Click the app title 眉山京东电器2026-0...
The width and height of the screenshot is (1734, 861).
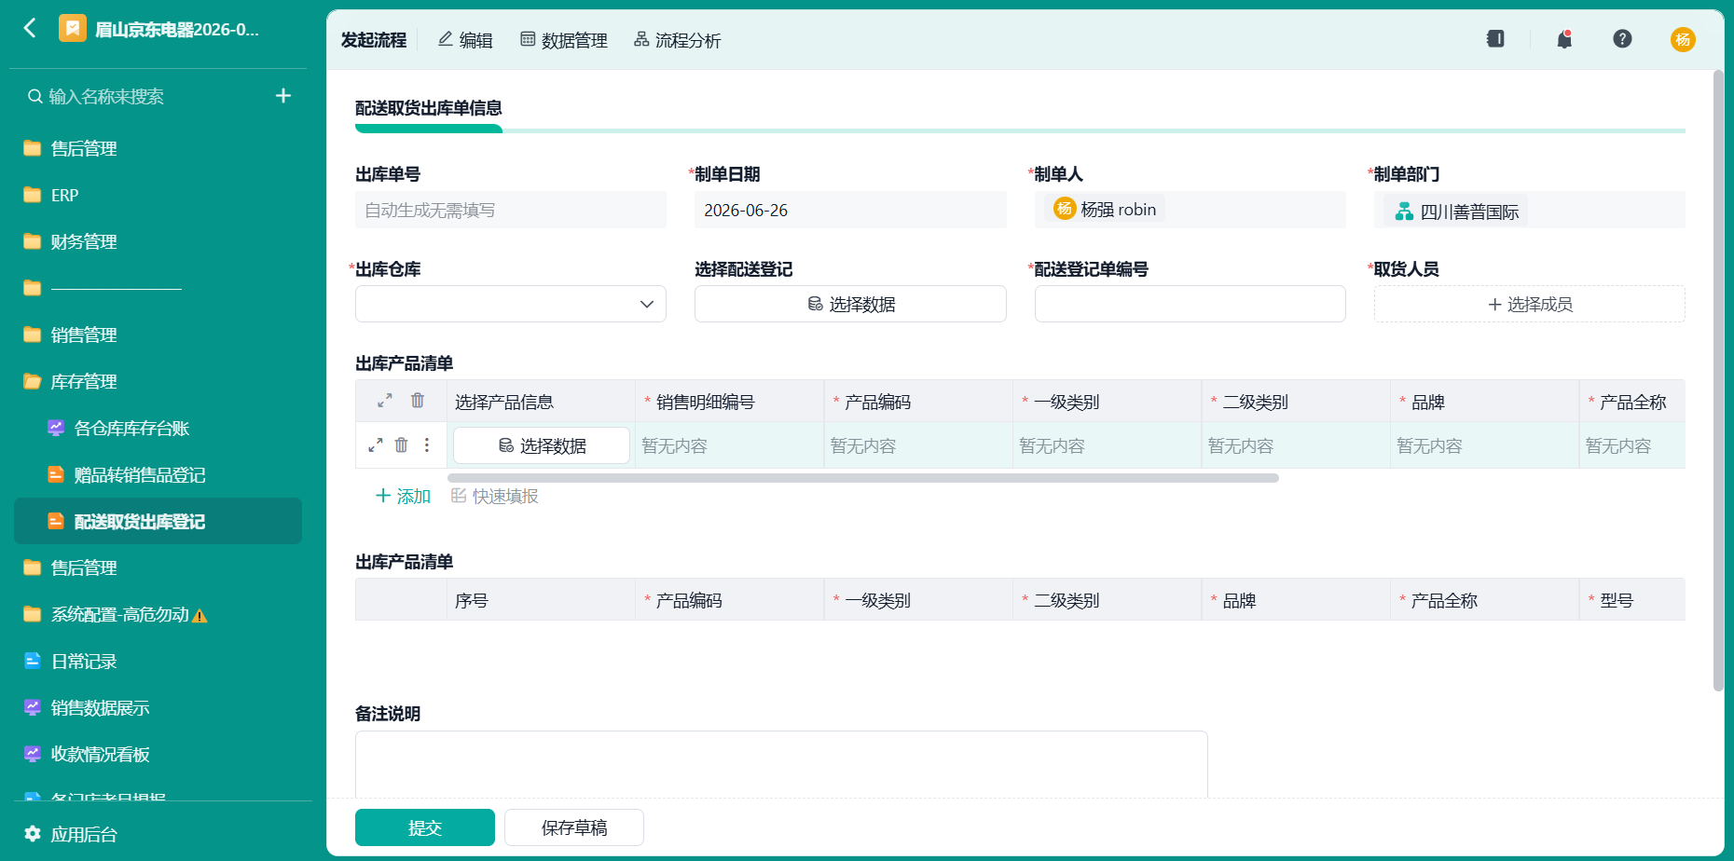click(177, 29)
